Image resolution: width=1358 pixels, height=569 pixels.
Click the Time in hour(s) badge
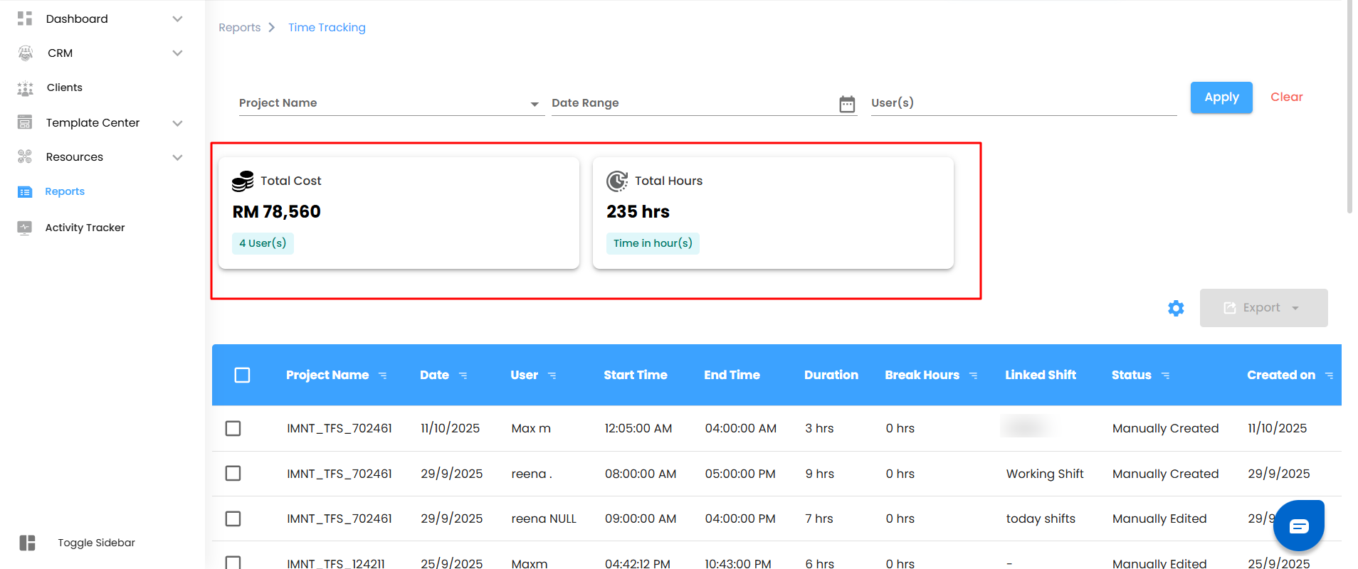tap(653, 243)
